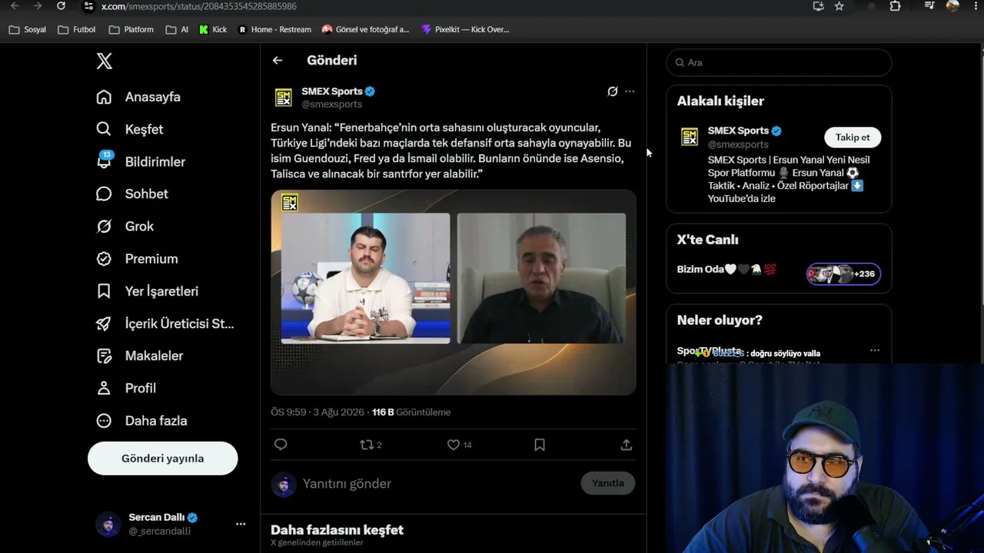Viewport: 984px width, 553px height.
Task: Follow SMEX Sports with Takip et
Action: click(x=853, y=137)
